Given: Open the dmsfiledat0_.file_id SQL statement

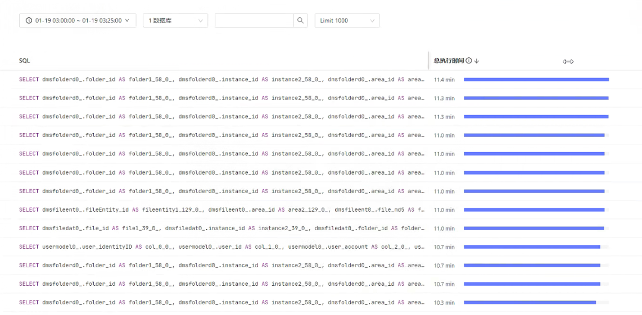Looking at the screenshot, I should tap(221, 228).
